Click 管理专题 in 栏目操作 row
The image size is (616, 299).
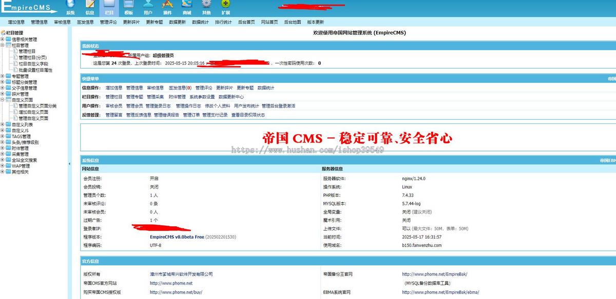pyautogui.click(x=134, y=97)
